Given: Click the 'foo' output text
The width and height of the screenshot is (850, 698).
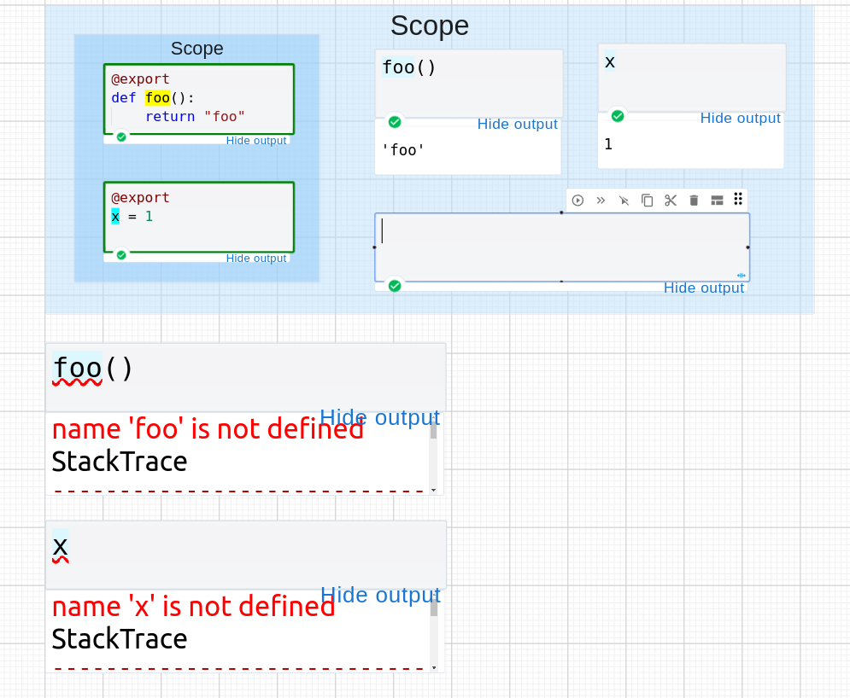Looking at the screenshot, I should pyautogui.click(x=402, y=149).
